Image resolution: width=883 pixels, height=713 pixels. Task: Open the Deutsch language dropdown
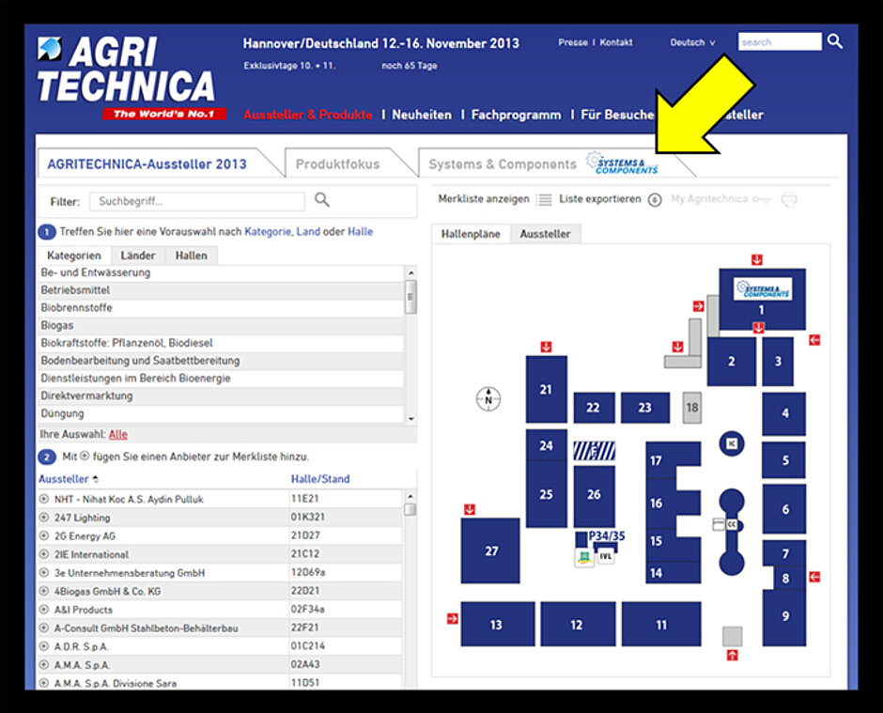[692, 42]
